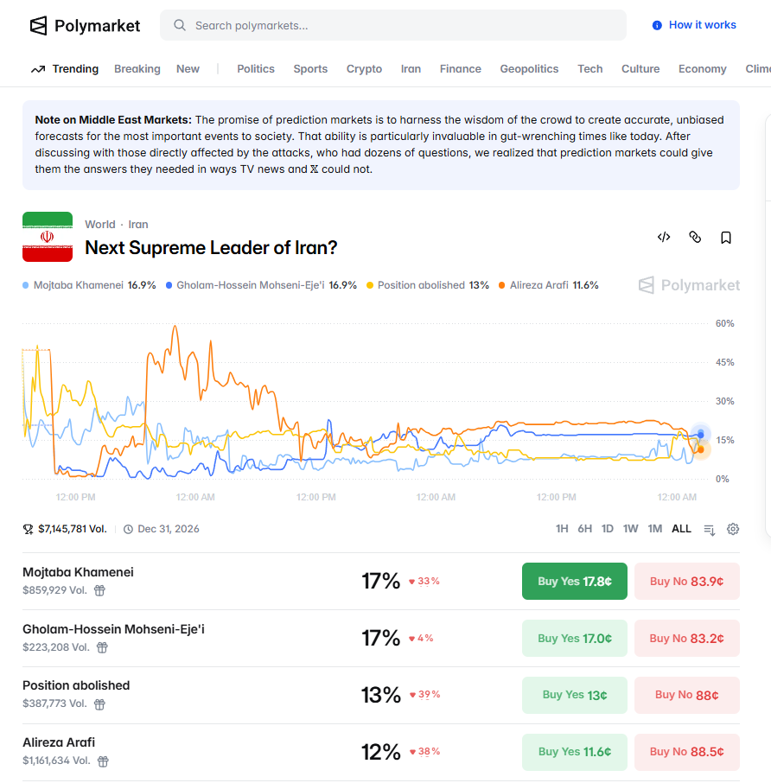Bookmark the Next Supreme Leader market
Screen dimensions: 771x783
tap(726, 237)
